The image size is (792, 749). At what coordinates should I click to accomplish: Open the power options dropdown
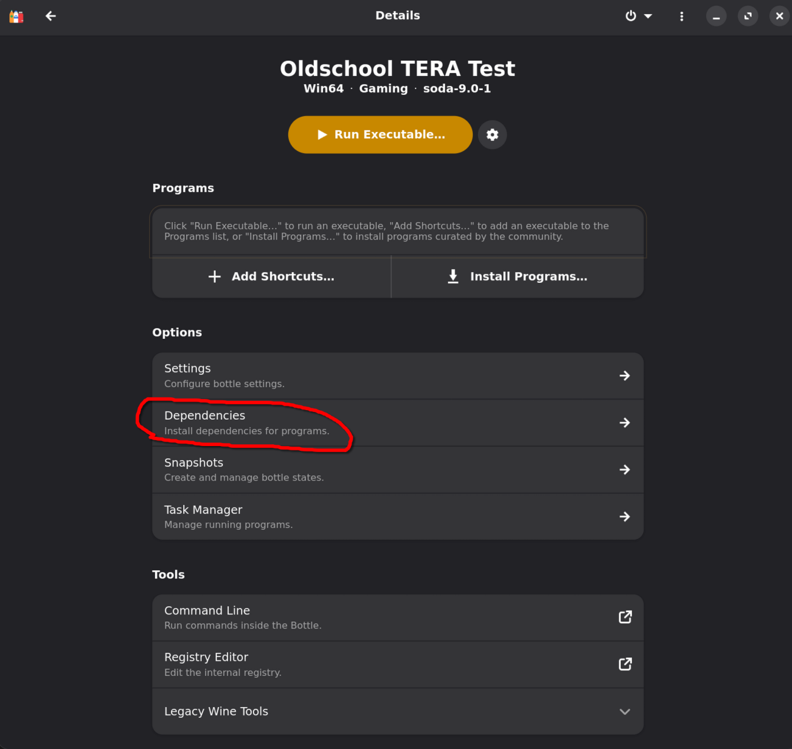(x=638, y=16)
